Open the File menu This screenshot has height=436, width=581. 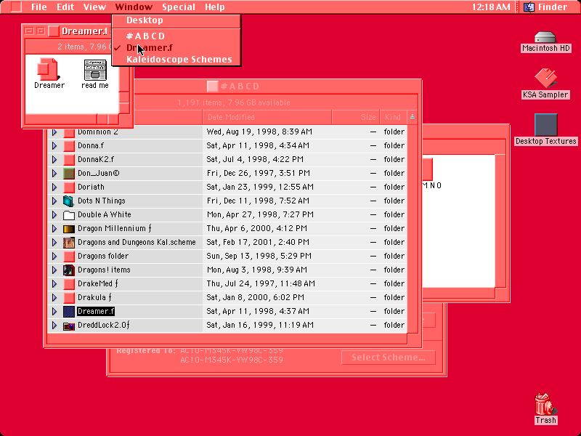(x=39, y=7)
